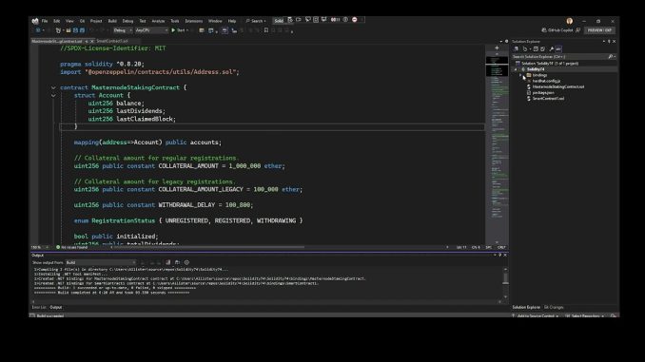Image resolution: width=645 pixels, height=362 pixels.
Task: Open the AnyCPU platform dropdown
Action: [151, 30]
